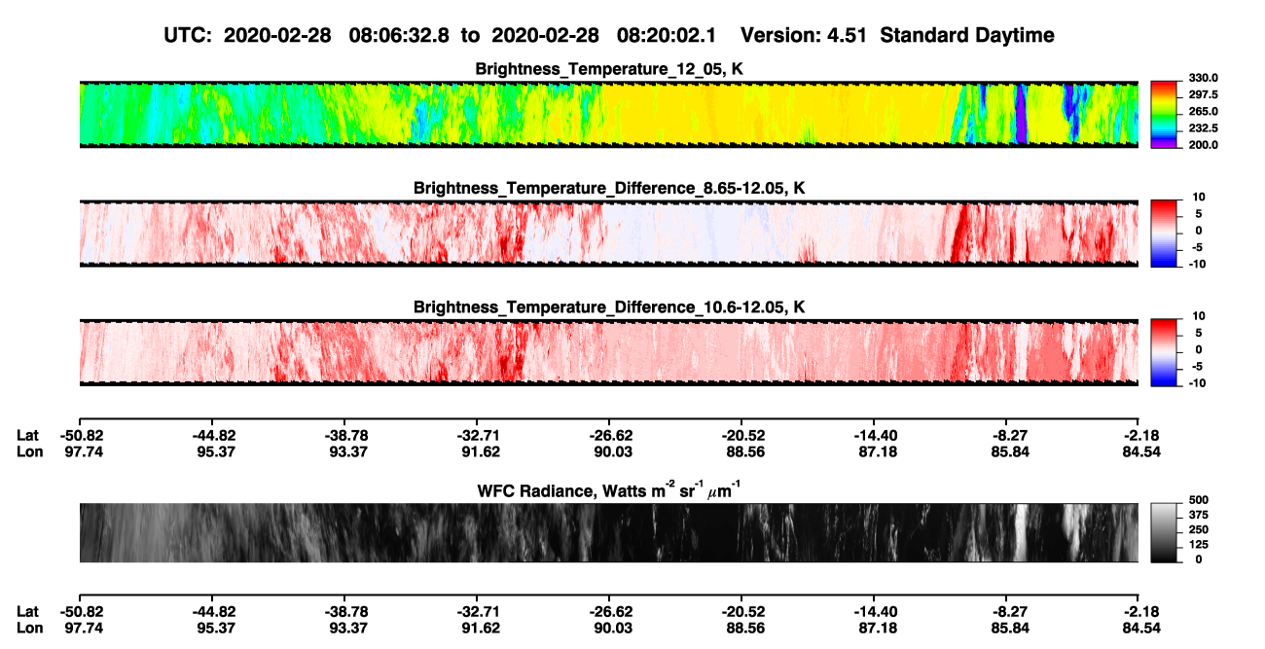Click the WFC Radiance panel title

tap(609, 490)
